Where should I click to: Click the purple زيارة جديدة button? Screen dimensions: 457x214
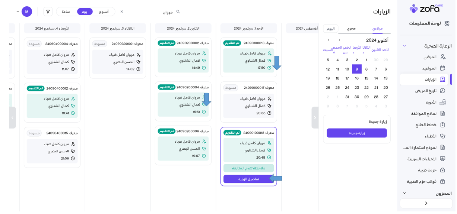coord(357,133)
